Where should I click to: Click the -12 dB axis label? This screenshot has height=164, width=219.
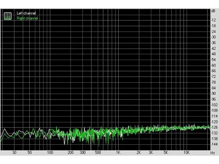click(213, 20)
